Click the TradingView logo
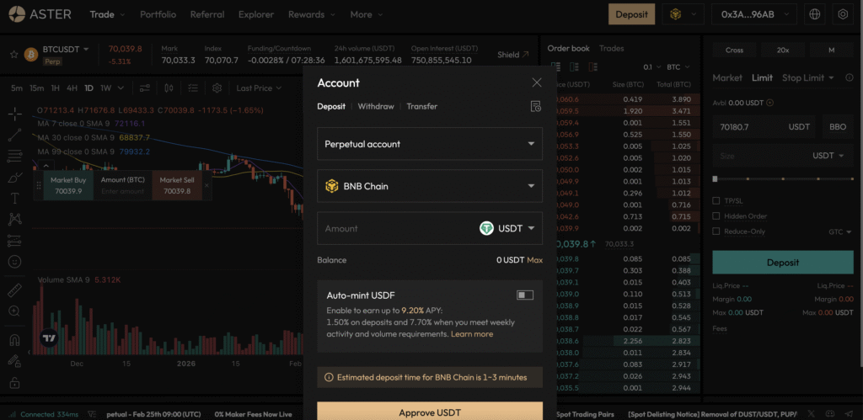Screen dimensions: 863x420 [x=48, y=338]
